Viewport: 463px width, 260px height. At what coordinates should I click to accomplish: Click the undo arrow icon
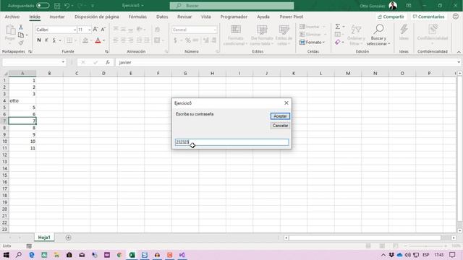67,6
